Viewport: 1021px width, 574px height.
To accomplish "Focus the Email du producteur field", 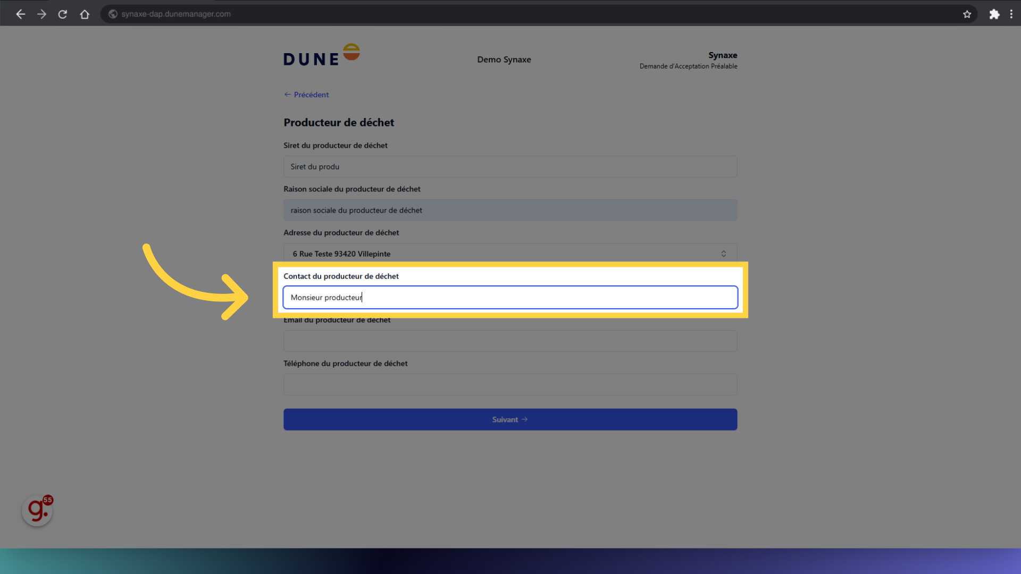I will 510,341.
